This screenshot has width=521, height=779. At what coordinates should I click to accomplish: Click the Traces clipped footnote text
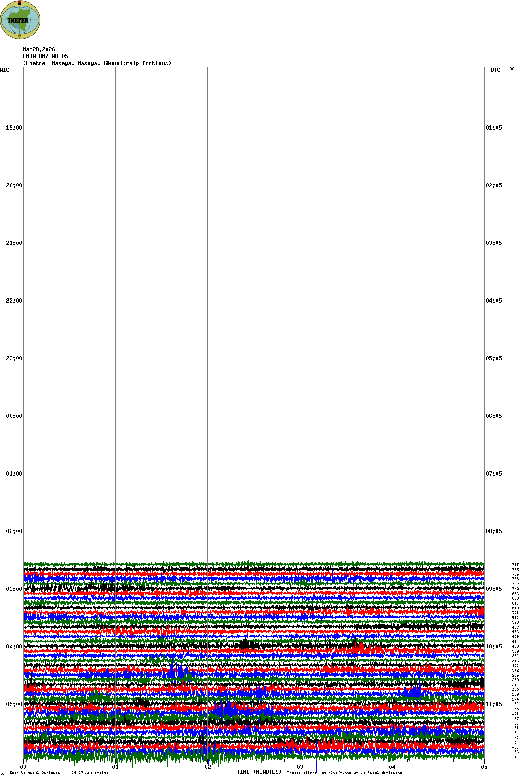point(344,773)
